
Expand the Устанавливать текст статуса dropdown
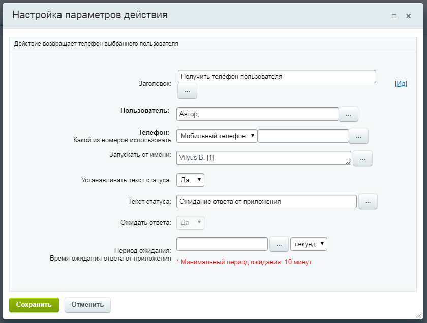tap(190, 180)
